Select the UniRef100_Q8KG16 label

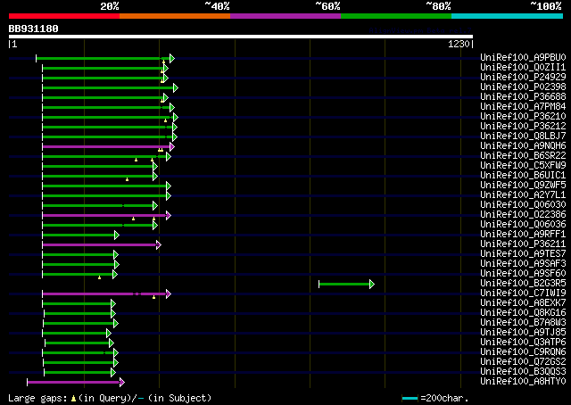click(x=523, y=313)
